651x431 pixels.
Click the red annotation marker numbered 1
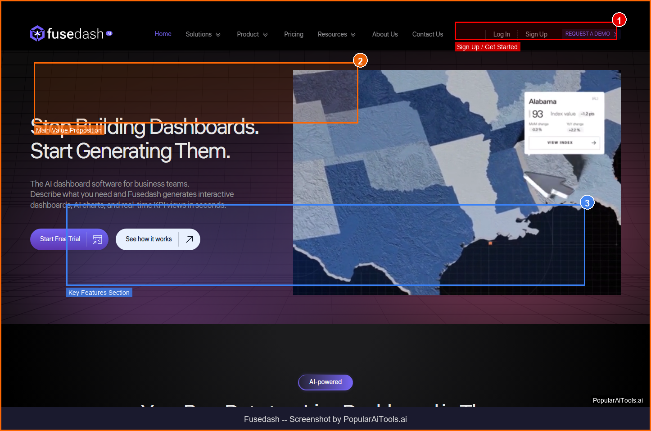(x=619, y=20)
